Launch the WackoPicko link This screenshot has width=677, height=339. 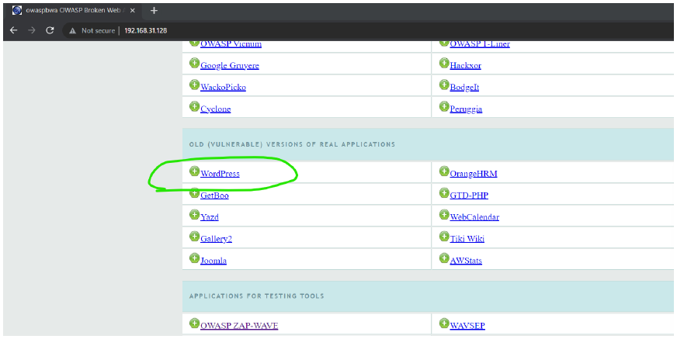pos(224,87)
